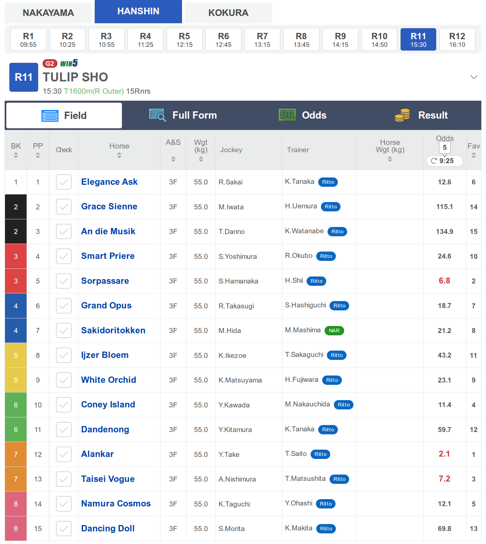Mark the Sakidoritokken checkbox
486x544 pixels.
pyautogui.click(x=64, y=331)
